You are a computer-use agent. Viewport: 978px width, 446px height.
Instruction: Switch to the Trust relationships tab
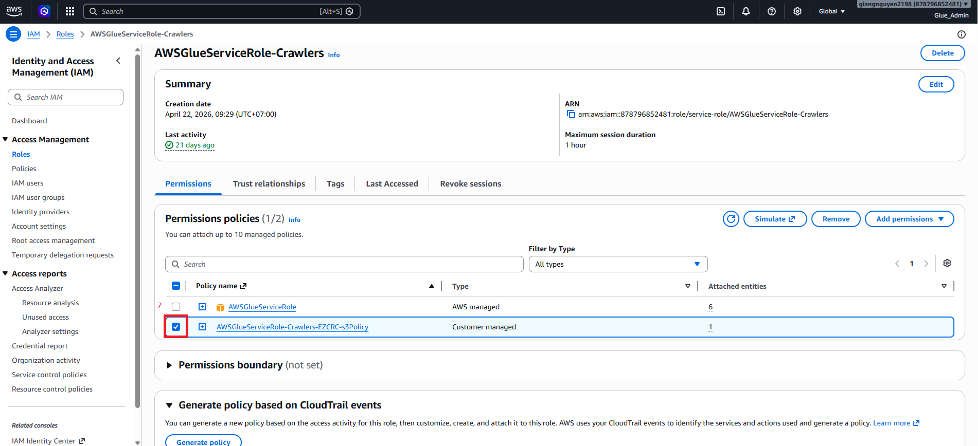[269, 184]
